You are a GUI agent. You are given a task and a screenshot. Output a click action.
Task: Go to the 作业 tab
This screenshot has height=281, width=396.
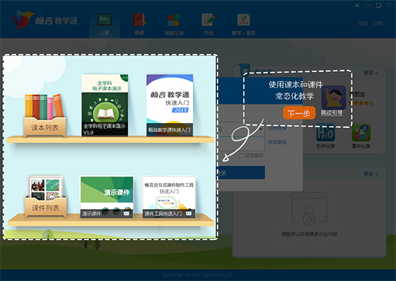click(209, 24)
